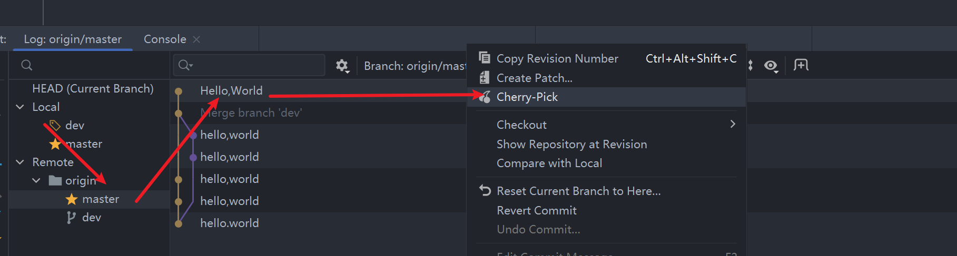Screen dimensions: 957x256
Task: Click the origin folder icon
Action: click(55, 181)
